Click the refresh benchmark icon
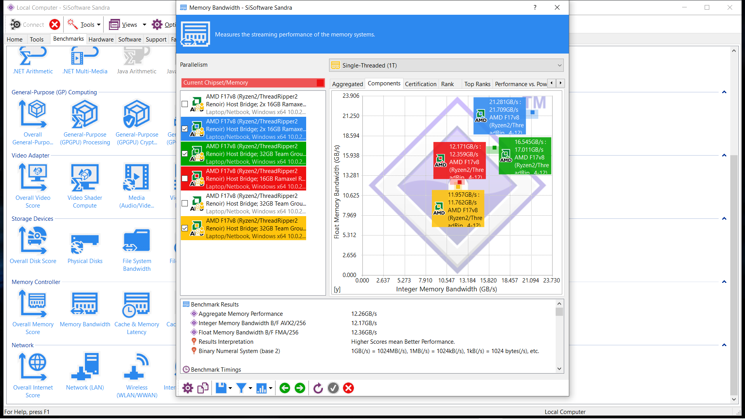745x419 pixels. (318, 388)
